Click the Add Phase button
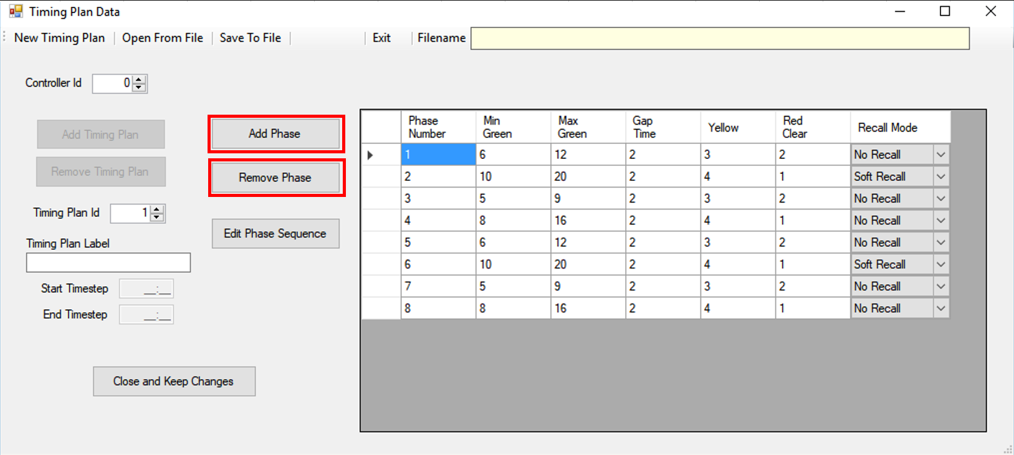Viewport: 1014px width, 455px height. [275, 133]
